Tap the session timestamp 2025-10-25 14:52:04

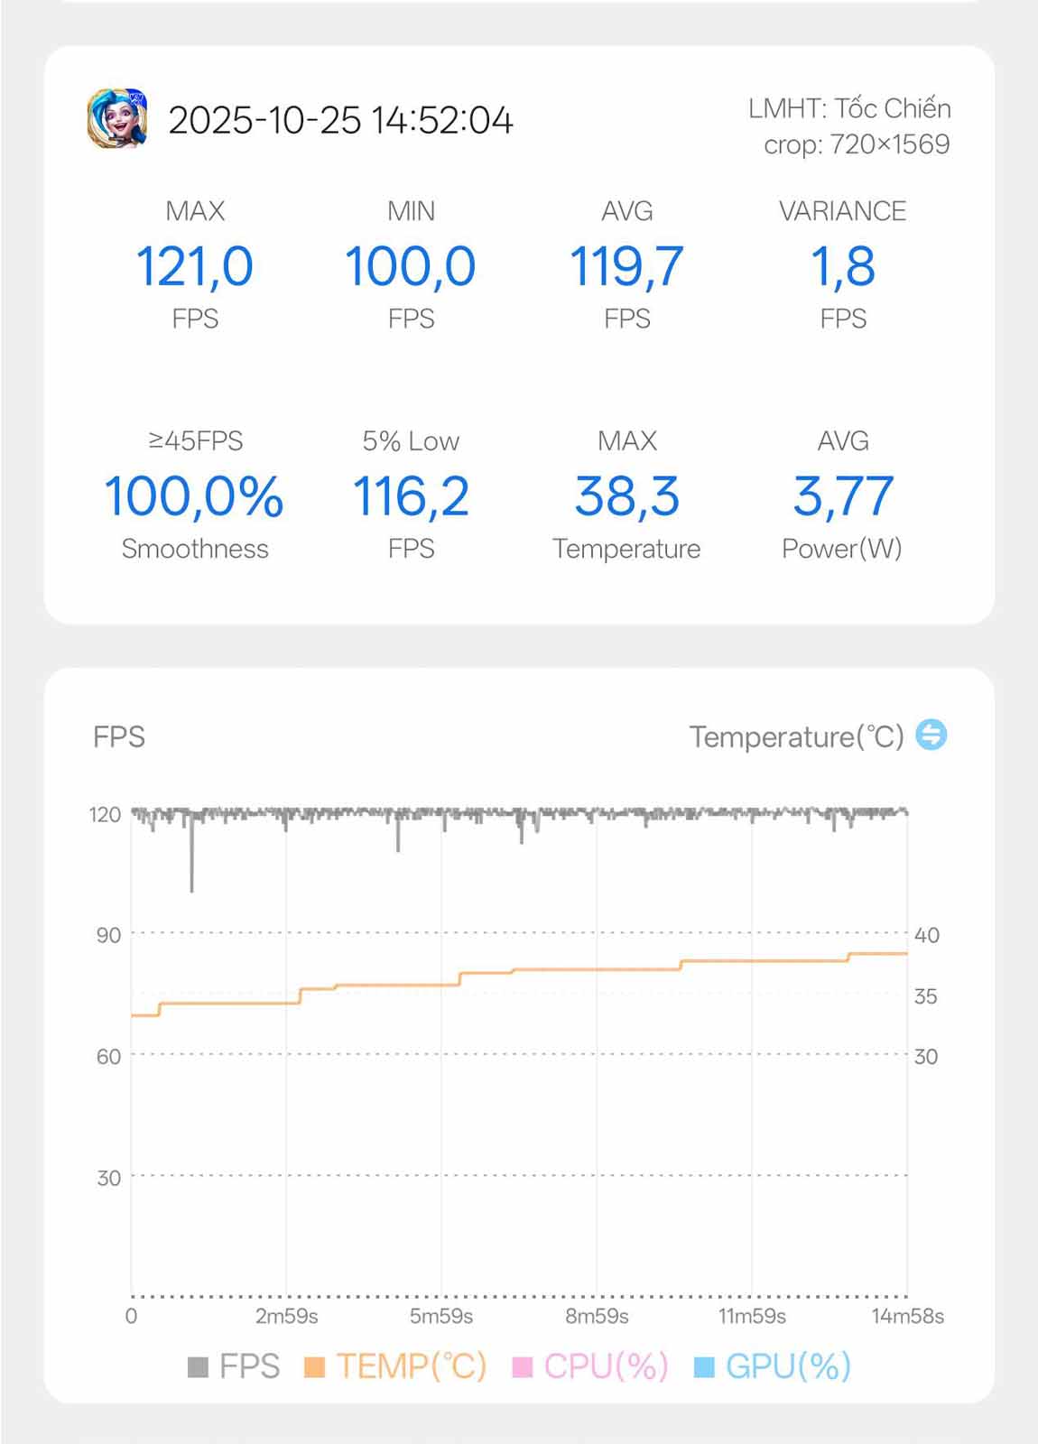[340, 120]
